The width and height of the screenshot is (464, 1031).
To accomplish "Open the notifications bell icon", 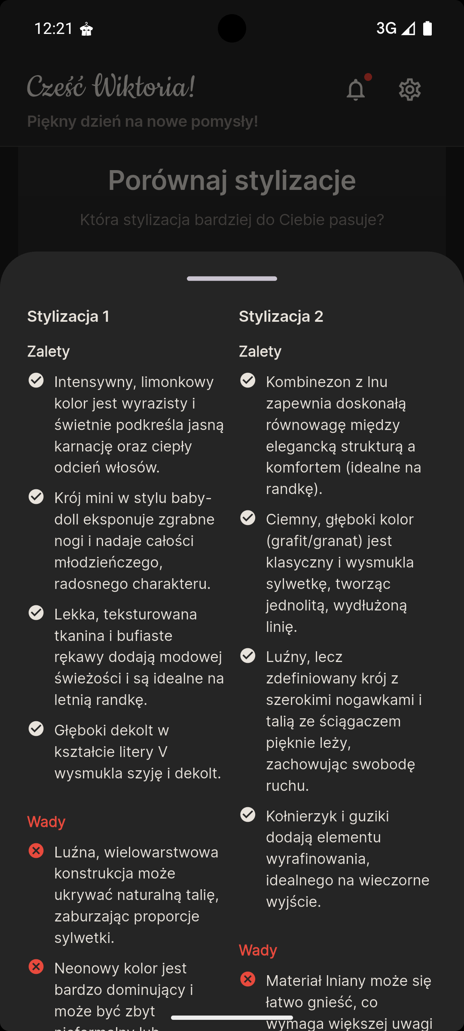I will tap(356, 89).
